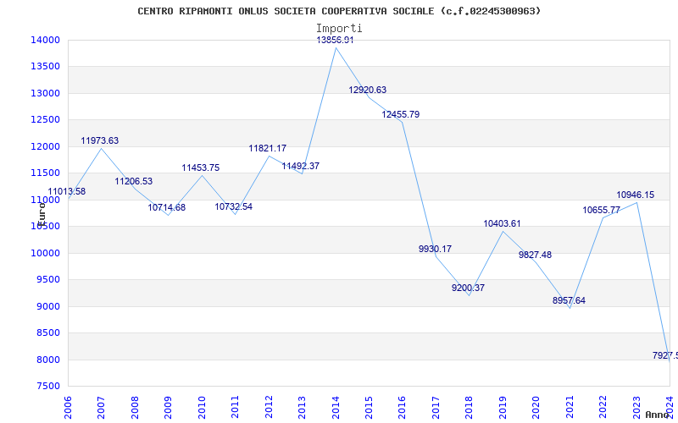678x423 pixels.
Task: Click x-axis year label 2022
Action: click(x=603, y=407)
